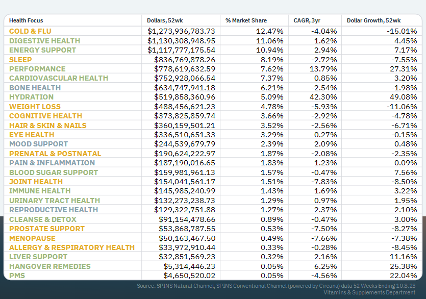Select the MENOPAUSE row label

[32, 238]
